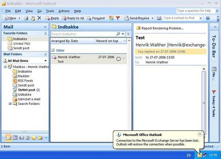Open the All Mail Items dropdown

[x=46, y=61]
